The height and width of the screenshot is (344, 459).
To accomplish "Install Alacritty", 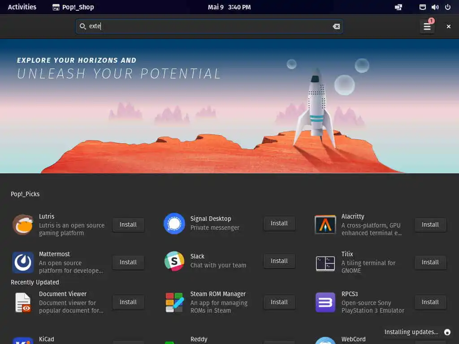I will tap(430, 225).
